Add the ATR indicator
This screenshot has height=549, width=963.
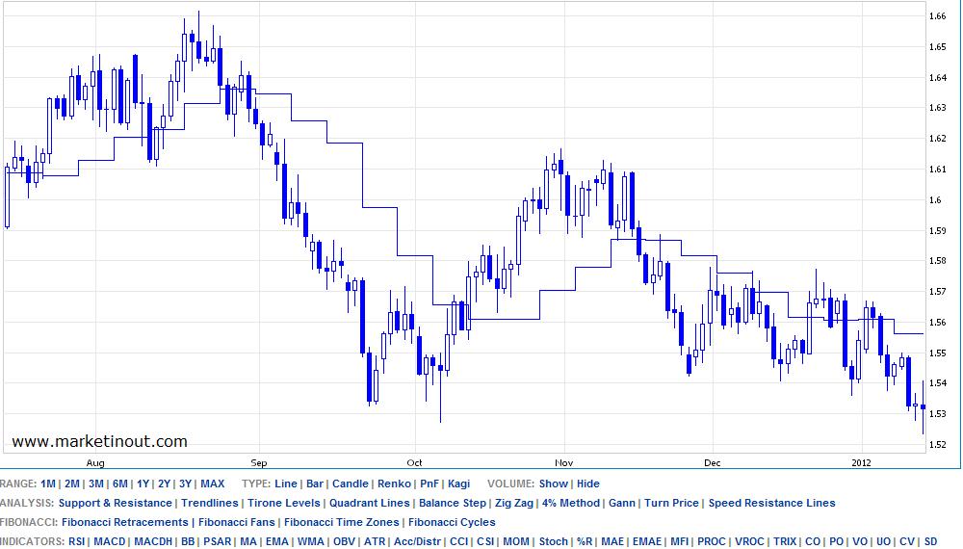click(x=375, y=541)
